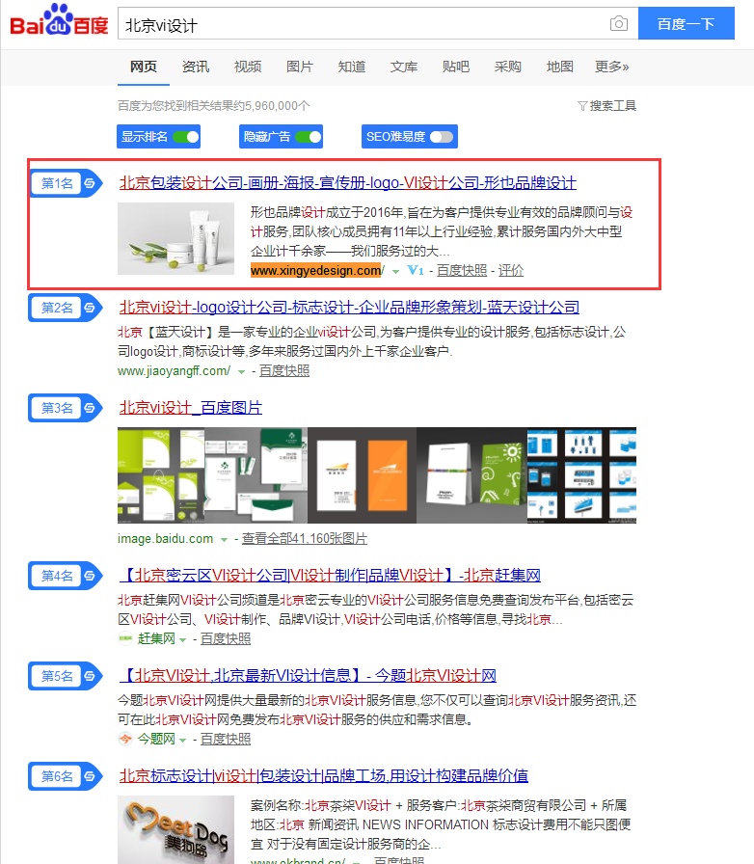Open 蓝天设计公司 result title
The height and width of the screenshot is (864, 754).
click(x=349, y=308)
